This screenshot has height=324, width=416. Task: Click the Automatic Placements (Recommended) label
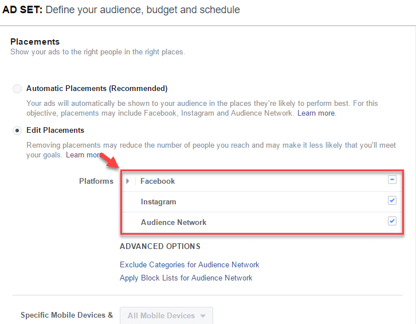[x=97, y=89]
